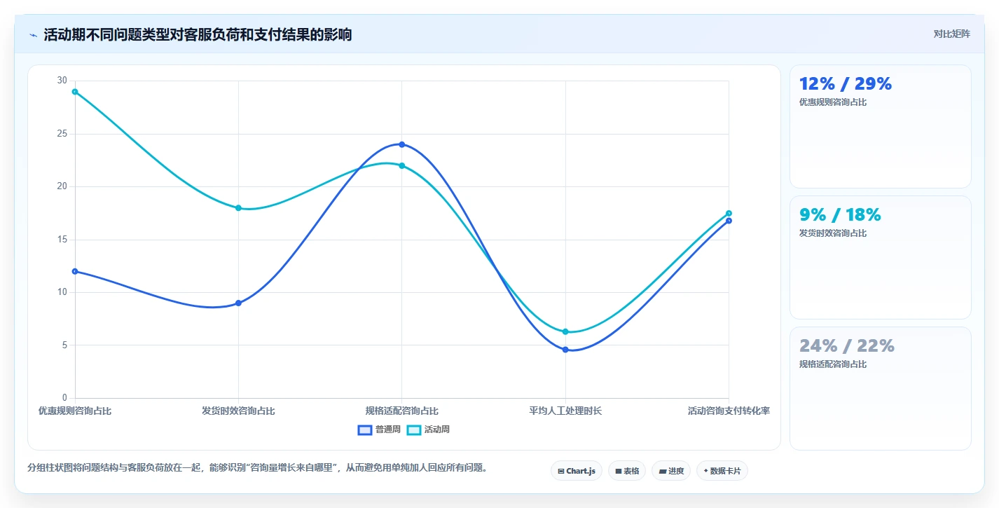Click the 普通周 data point at 发货时效咨询占比

[x=238, y=303]
